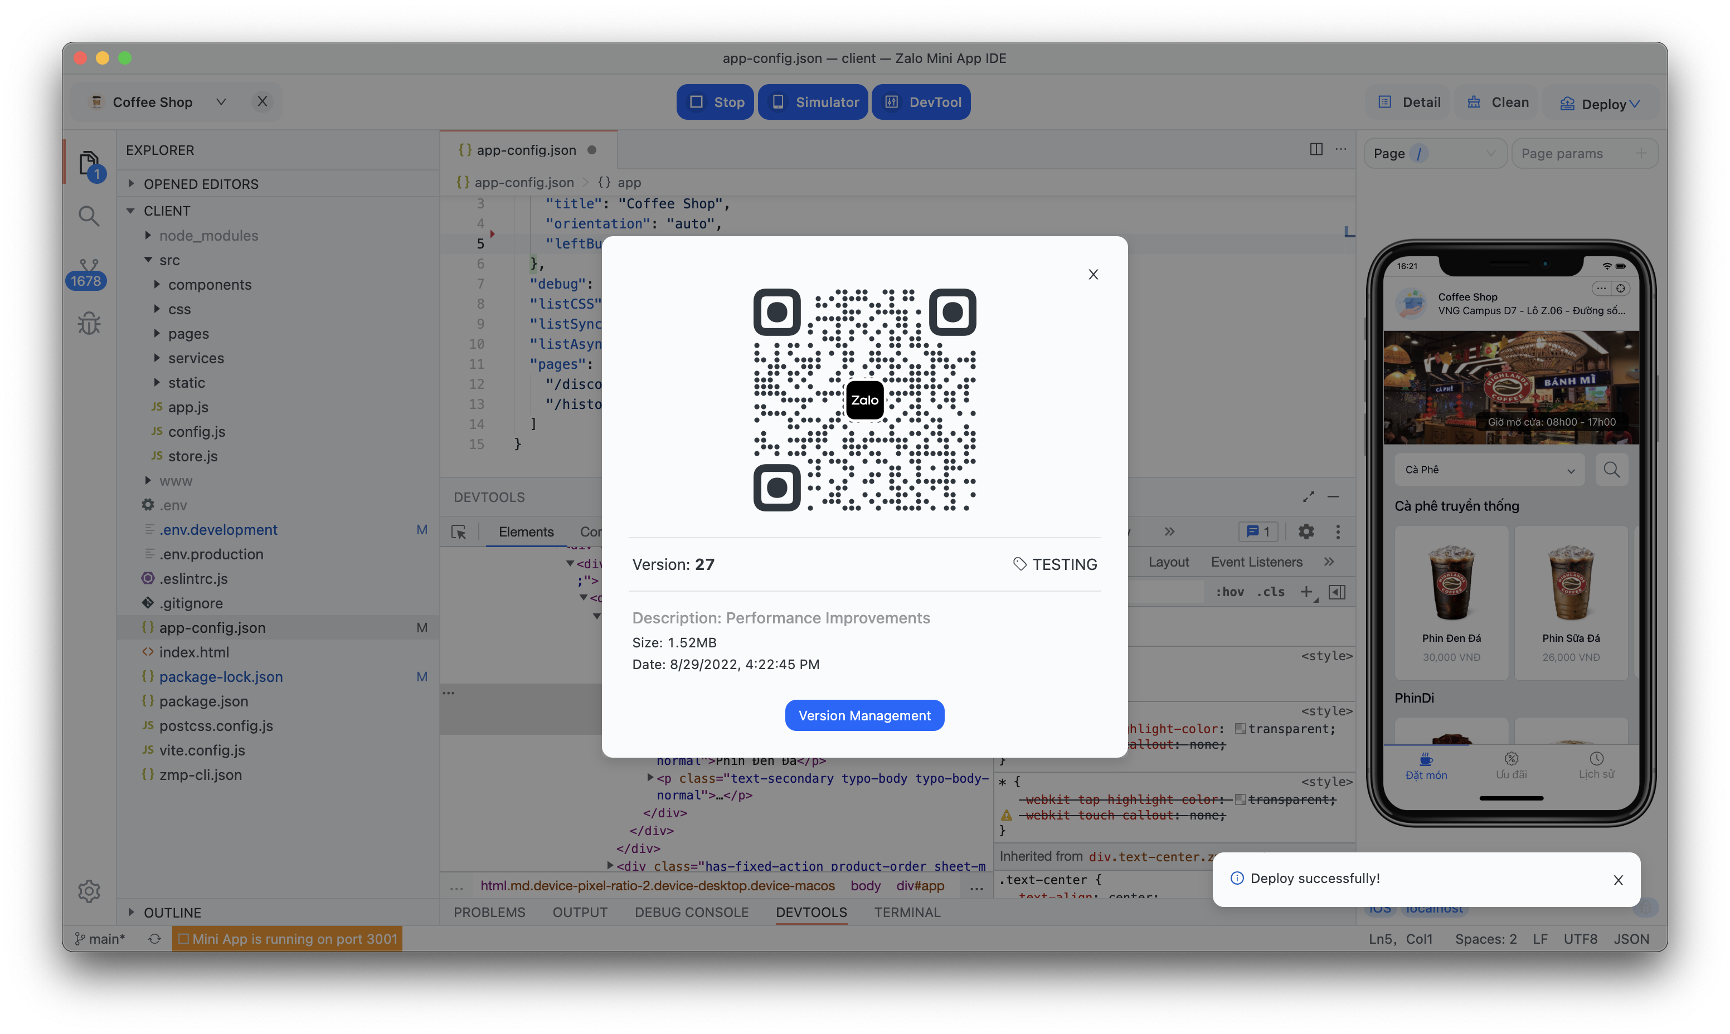
Task: Split the editor with split icon
Action: [x=1315, y=149]
